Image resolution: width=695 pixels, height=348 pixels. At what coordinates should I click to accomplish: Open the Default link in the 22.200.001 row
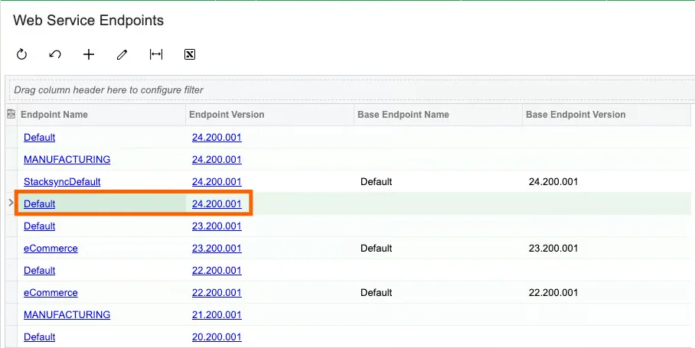pyautogui.click(x=40, y=270)
